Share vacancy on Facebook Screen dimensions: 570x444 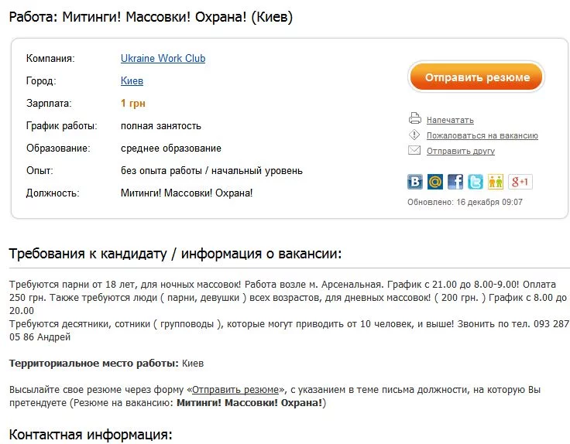click(x=455, y=182)
